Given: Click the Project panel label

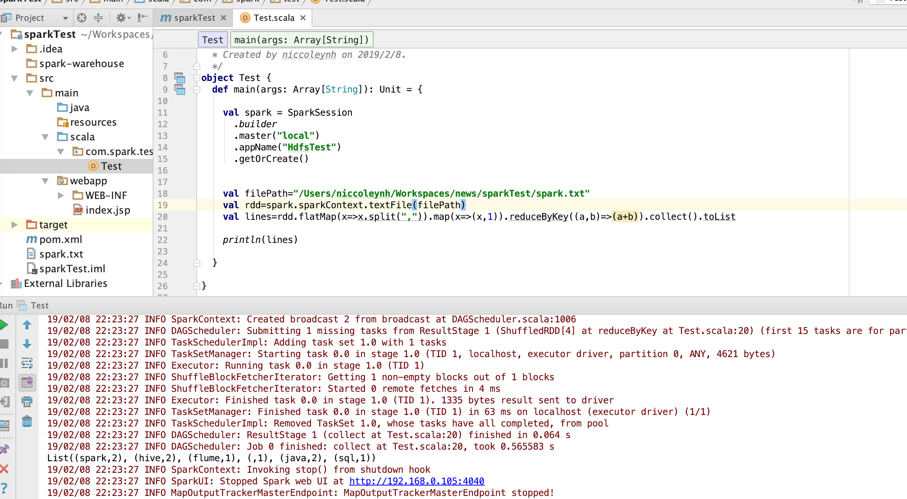Looking at the screenshot, I should coord(30,18).
